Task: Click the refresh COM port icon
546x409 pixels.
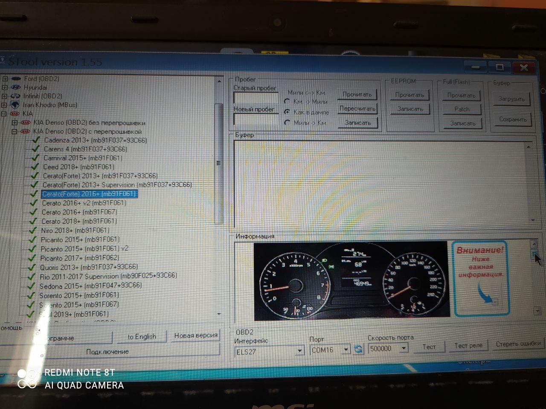Action: pyautogui.click(x=358, y=349)
